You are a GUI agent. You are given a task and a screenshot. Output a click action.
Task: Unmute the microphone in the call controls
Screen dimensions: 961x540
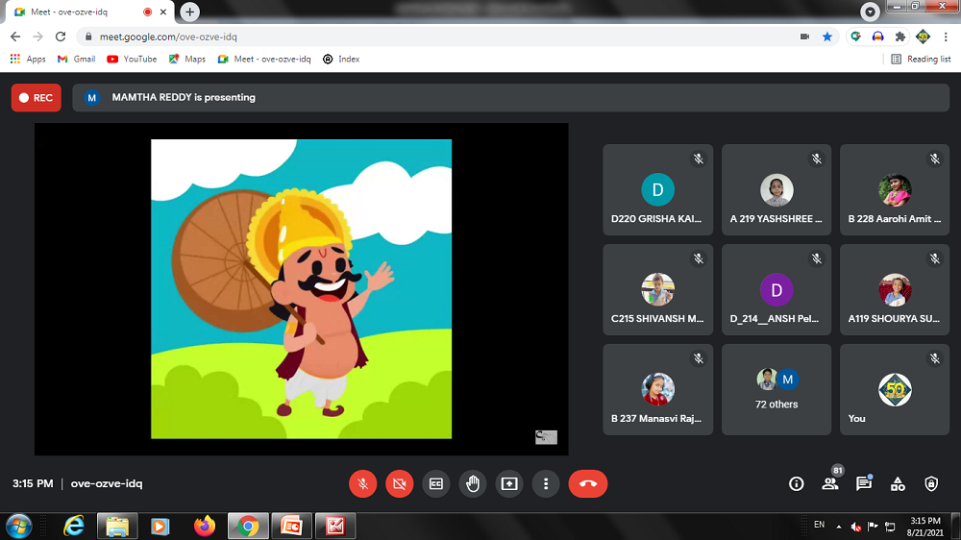[362, 484]
